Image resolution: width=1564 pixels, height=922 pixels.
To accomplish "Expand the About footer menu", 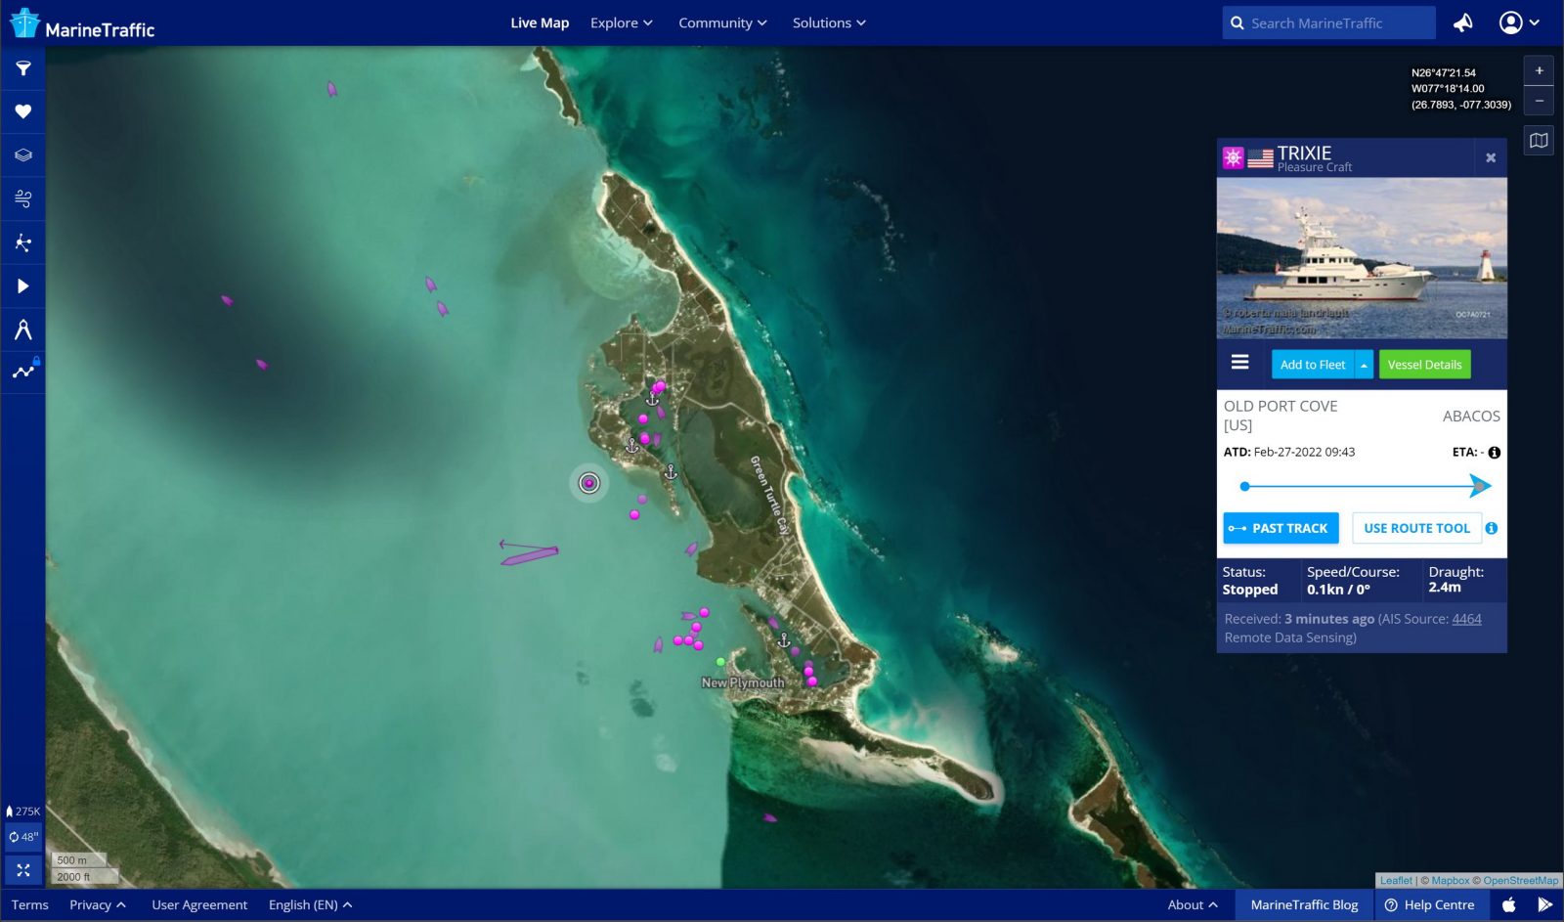I will [1193, 904].
